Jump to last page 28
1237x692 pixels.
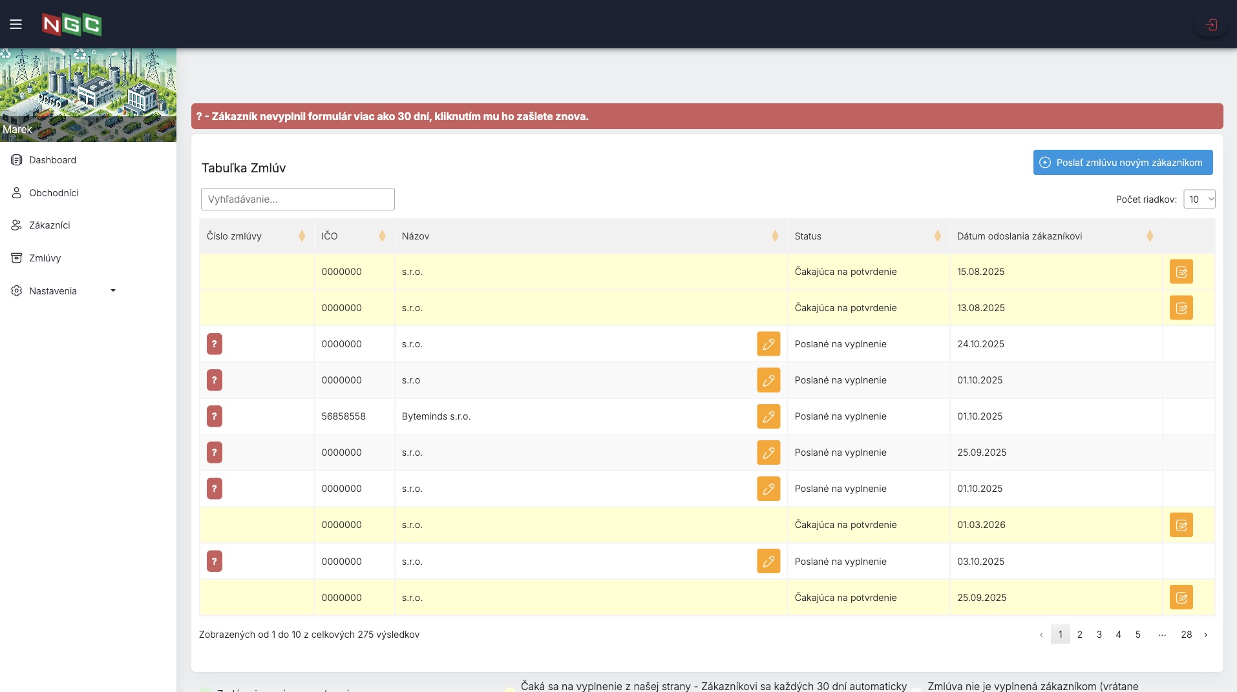[1186, 635]
